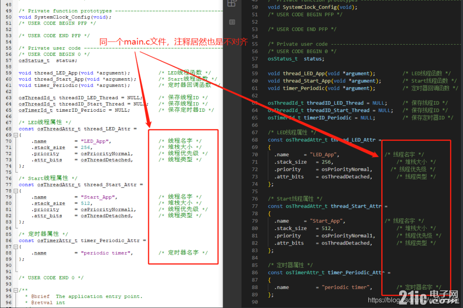Click "thread_LED_App" prototype on line 59, left editor
Screen dimensions: 463x308
[56, 73]
